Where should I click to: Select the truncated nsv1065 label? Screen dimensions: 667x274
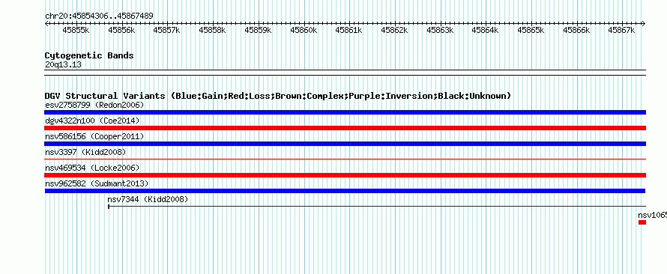653,215
